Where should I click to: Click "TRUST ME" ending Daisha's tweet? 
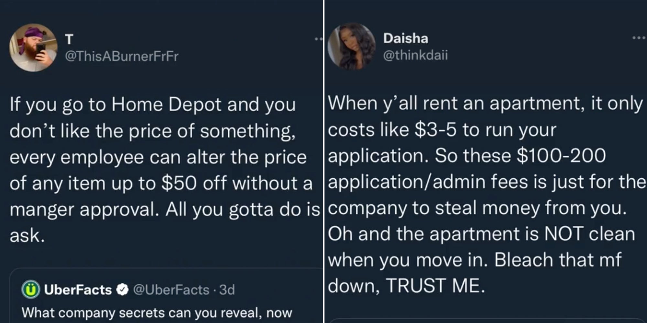(x=435, y=286)
